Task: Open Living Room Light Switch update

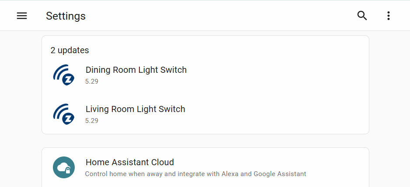Action: tap(135, 109)
